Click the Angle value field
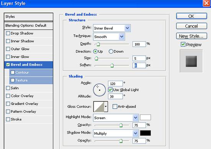211x149 pixels. tap(115, 84)
